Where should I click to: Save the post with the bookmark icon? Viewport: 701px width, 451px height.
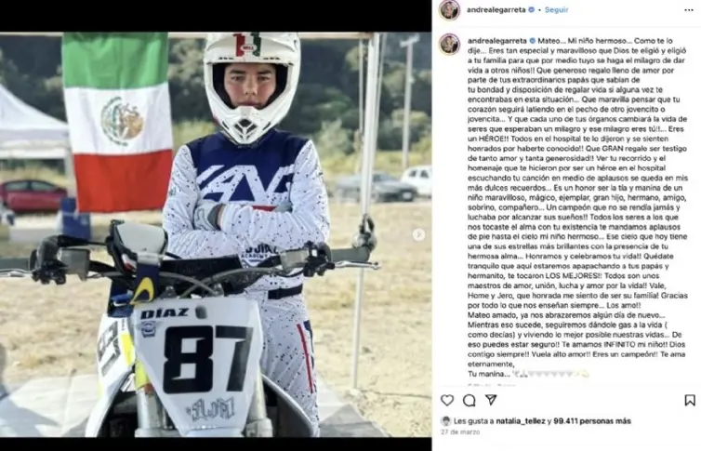(690, 400)
